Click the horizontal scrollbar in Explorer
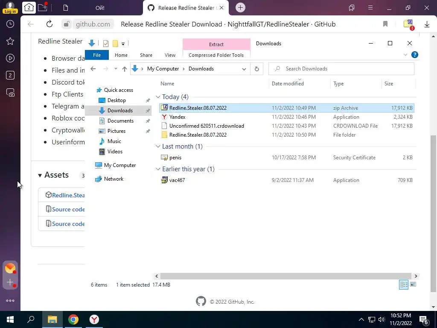Viewport: 437px width, 328px height. (286, 276)
